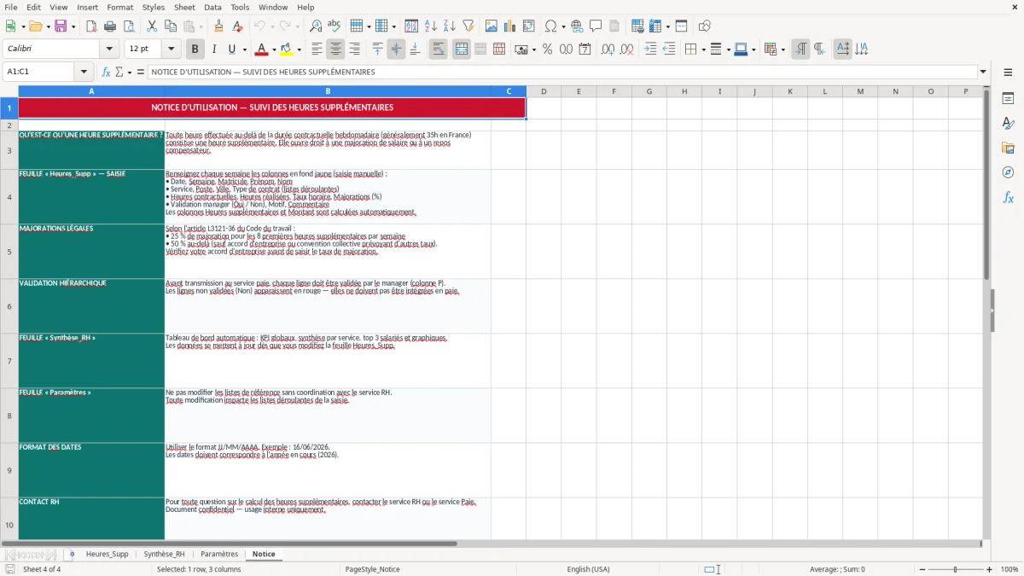Screen dimensions: 1024x576
Task: Insert a comment
Action: pos(596,26)
